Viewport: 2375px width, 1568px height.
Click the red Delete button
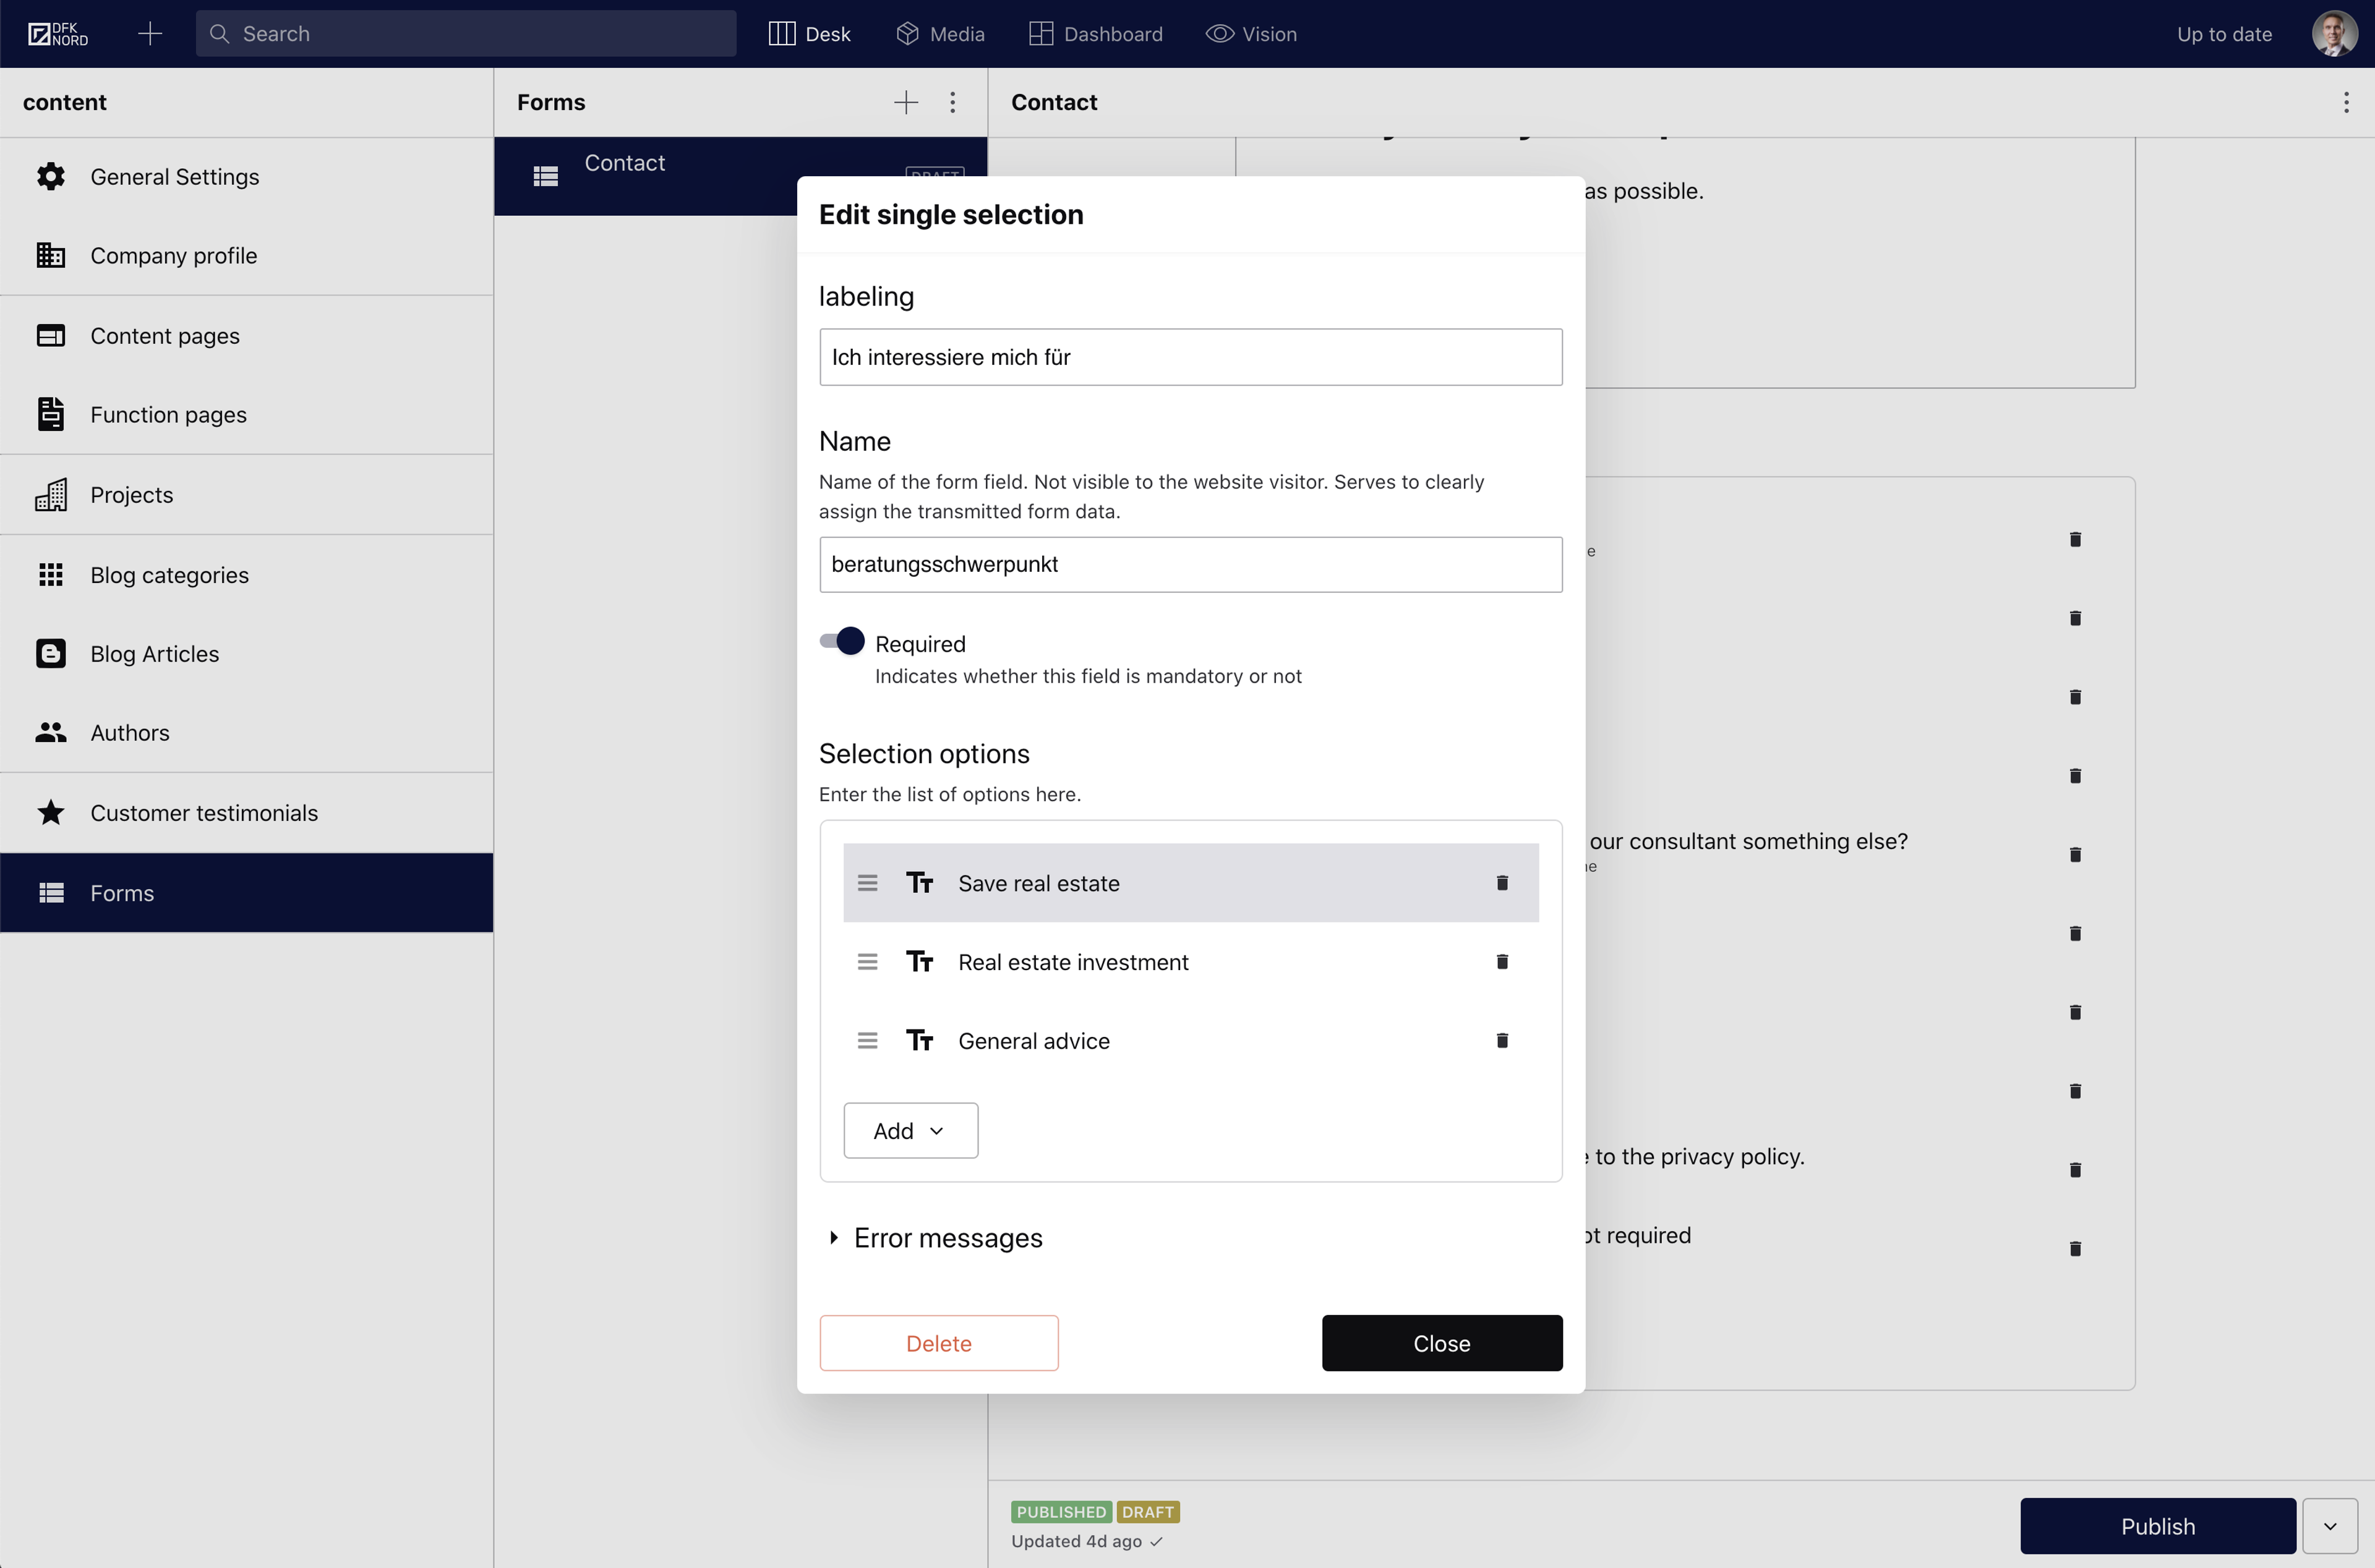click(938, 1343)
